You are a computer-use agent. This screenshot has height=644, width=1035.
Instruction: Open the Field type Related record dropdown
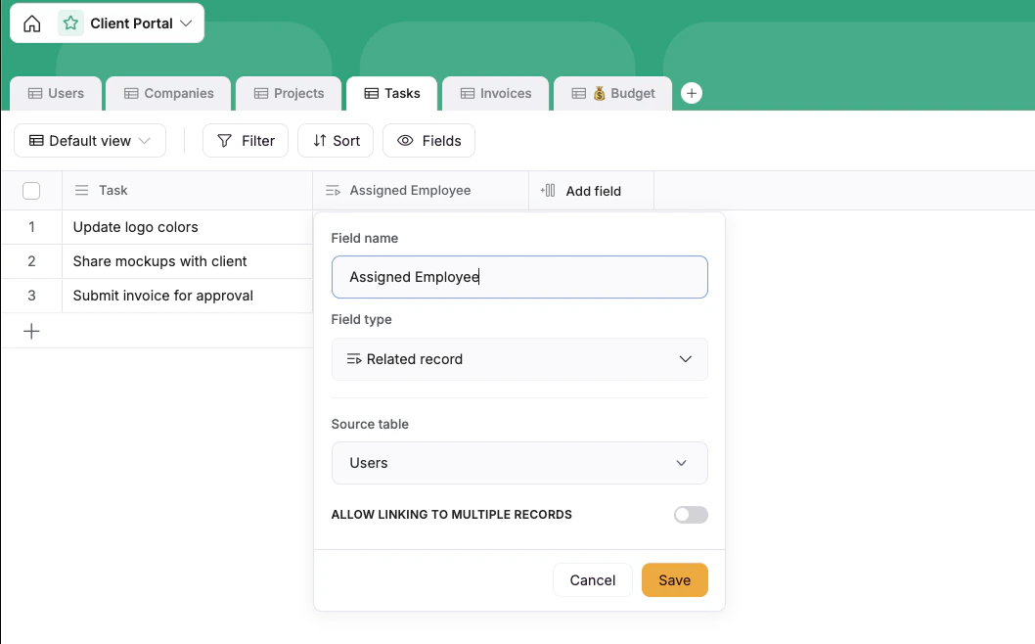click(x=519, y=359)
